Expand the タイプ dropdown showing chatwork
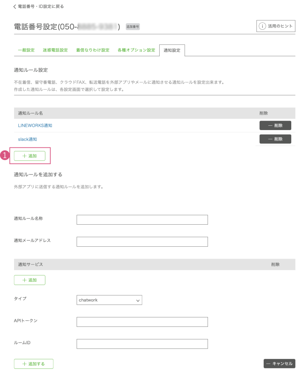Screen dimensions: 300x371 point(109,300)
